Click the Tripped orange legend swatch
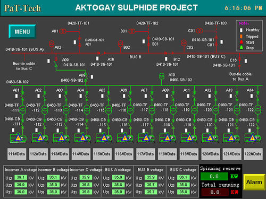266x199 pixels. (241, 37)
